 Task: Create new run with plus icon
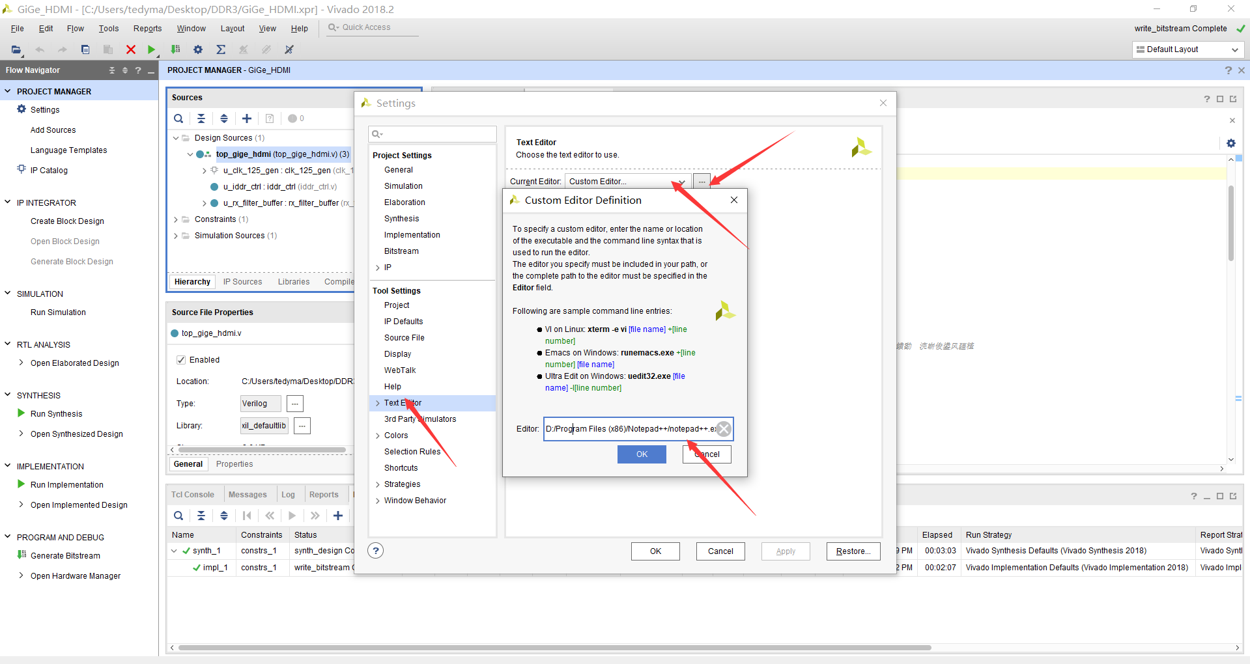(x=338, y=516)
